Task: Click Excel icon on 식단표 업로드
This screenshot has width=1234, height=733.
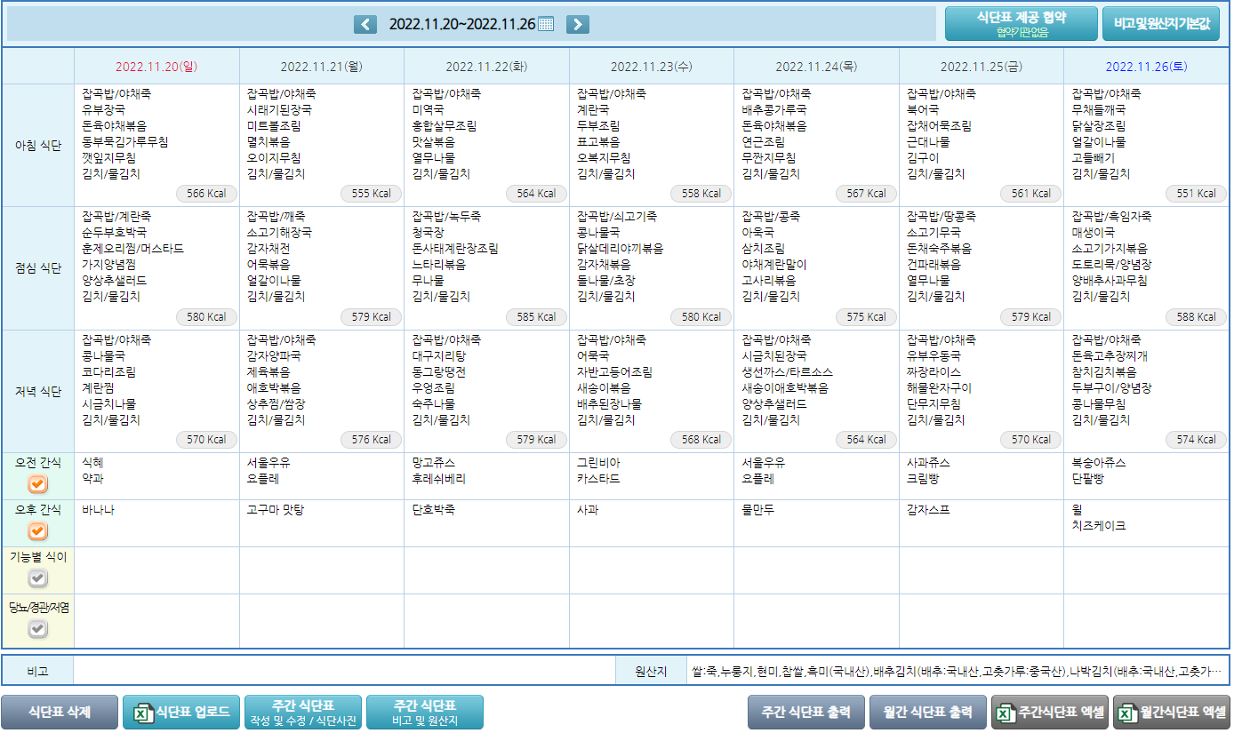Action: click(143, 713)
